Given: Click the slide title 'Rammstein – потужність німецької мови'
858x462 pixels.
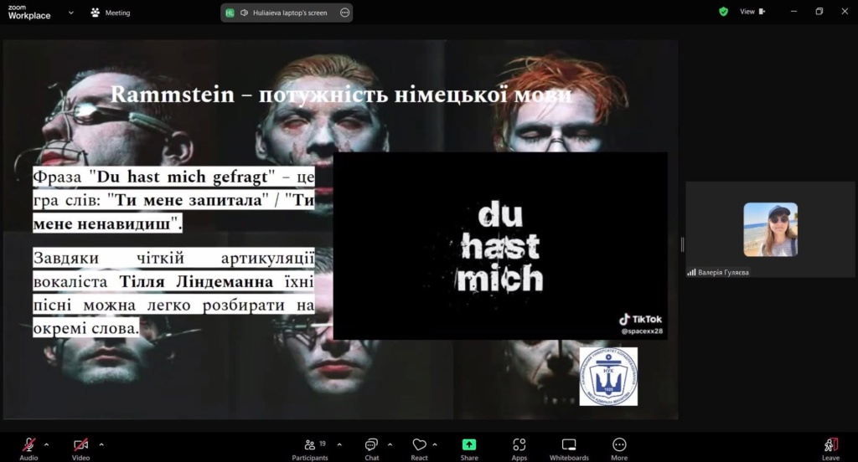Looking at the screenshot, I should tap(341, 95).
